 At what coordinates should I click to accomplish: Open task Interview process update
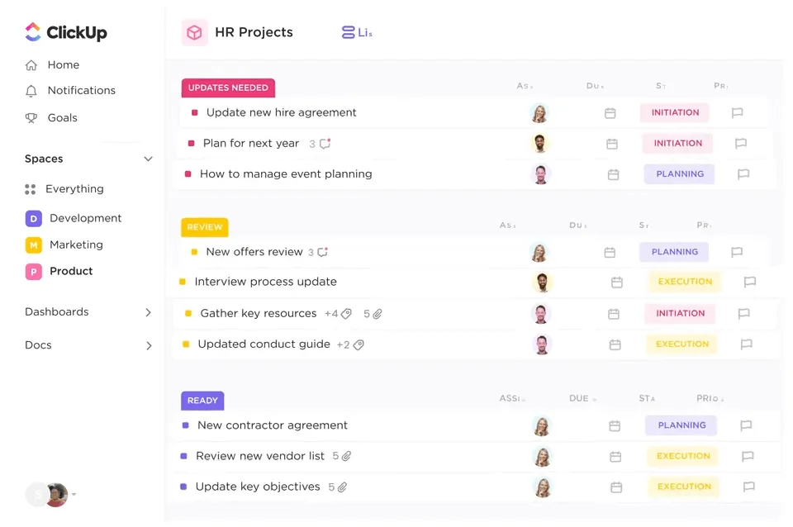(265, 282)
